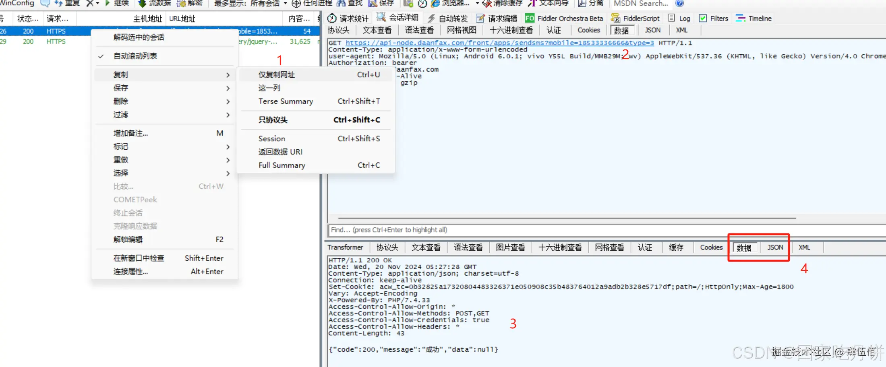Click the Find text field in request pane
The image size is (886, 367).
pyautogui.click(x=607, y=230)
